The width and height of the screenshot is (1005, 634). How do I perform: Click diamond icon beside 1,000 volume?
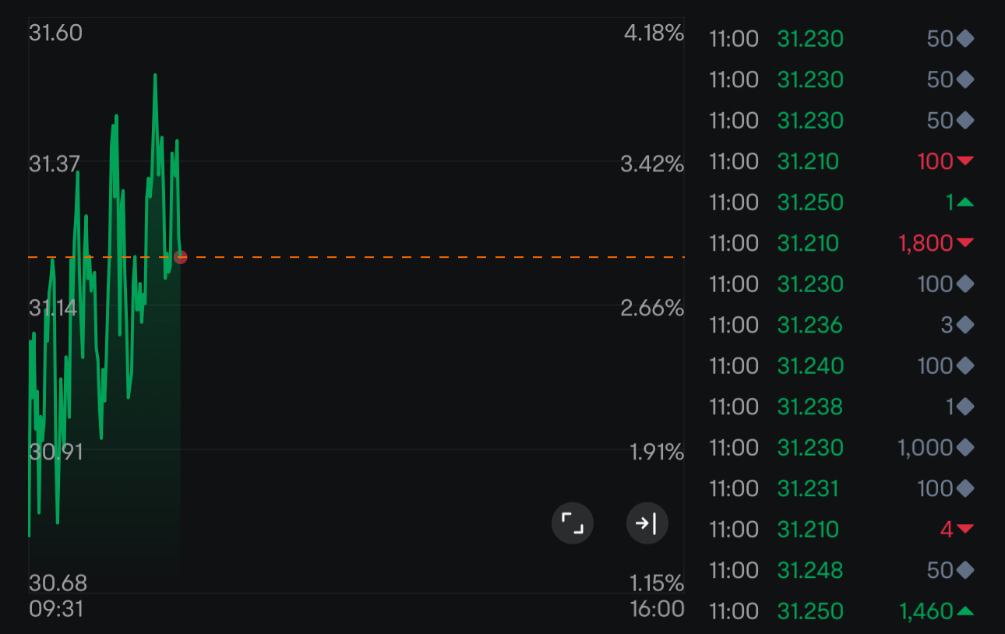[x=965, y=448]
